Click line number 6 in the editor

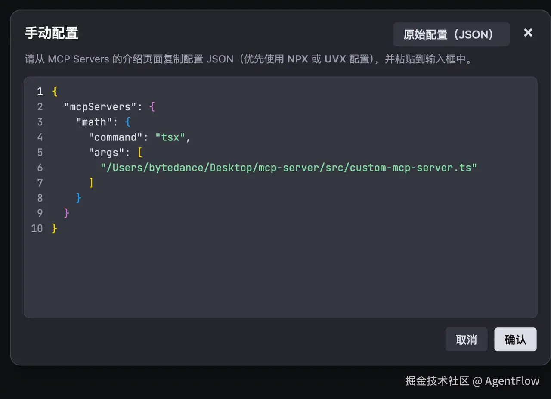[x=40, y=167]
